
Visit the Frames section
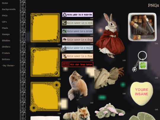6,53
